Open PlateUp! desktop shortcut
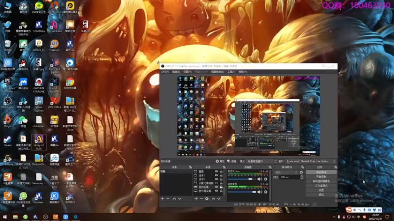This screenshot has width=394, height=221. (x=54, y=46)
